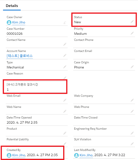Open the [테스트] 클로비스 account link
Screen dimensions: 138x160
[x=20, y=56]
